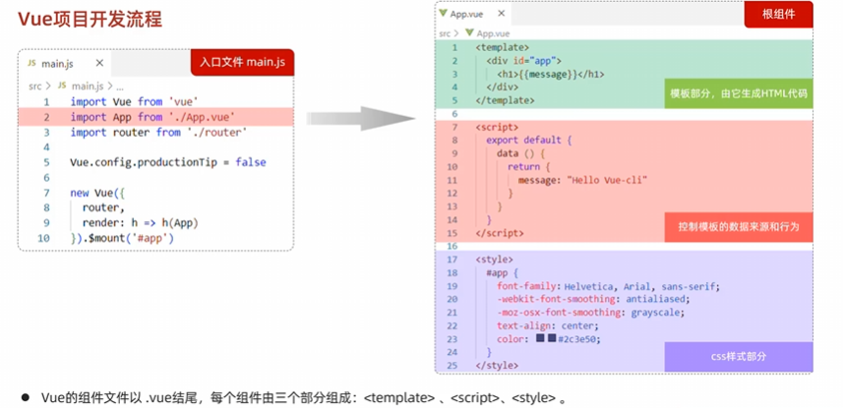
Task: Click the 'Vue项目开发流程' heading
Action: click(90, 19)
